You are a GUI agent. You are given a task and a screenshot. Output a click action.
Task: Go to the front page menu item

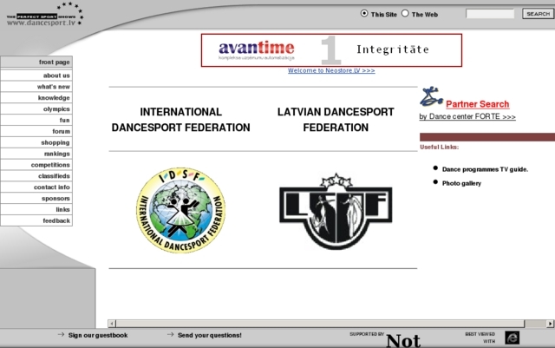pyautogui.click(x=36, y=62)
